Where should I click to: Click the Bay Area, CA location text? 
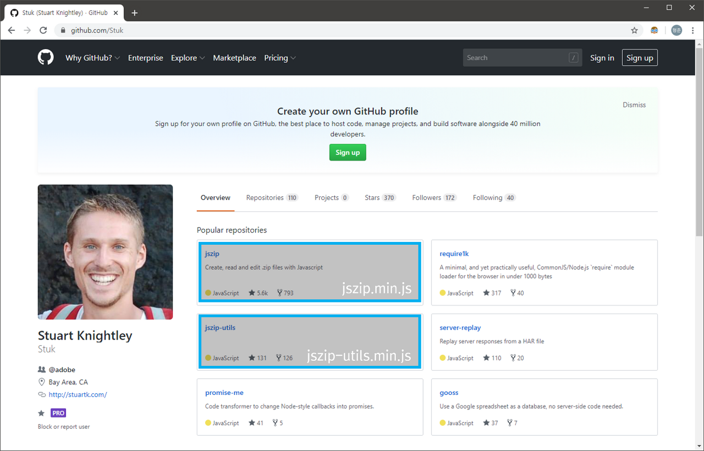[x=68, y=382]
